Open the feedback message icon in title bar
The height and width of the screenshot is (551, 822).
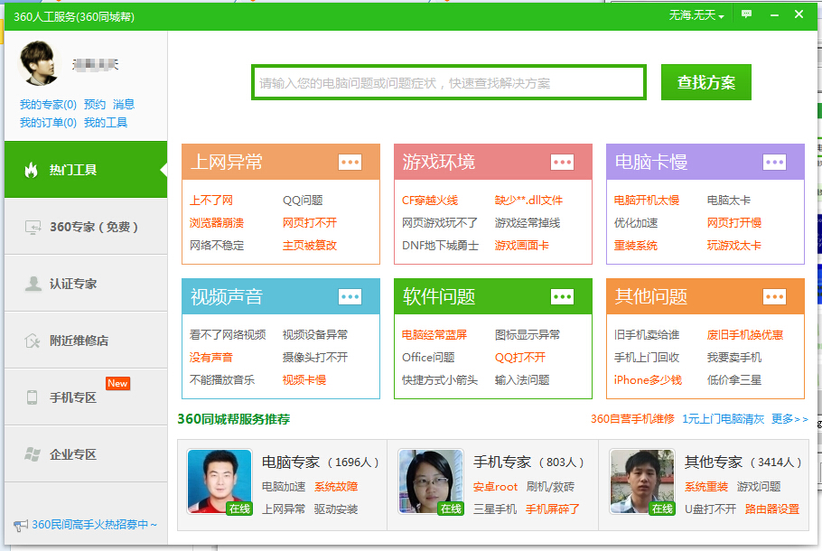(x=746, y=14)
